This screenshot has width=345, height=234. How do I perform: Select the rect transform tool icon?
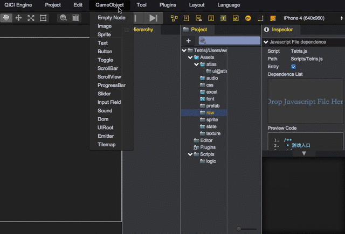[x=44, y=18]
